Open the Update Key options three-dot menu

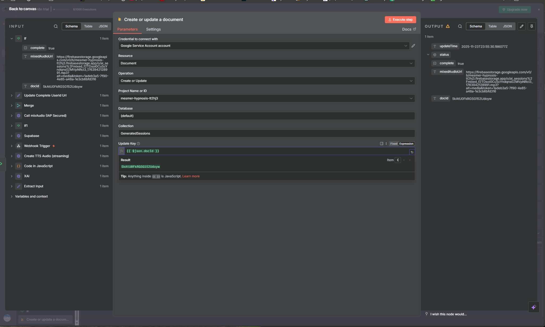(x=386, y=144)
